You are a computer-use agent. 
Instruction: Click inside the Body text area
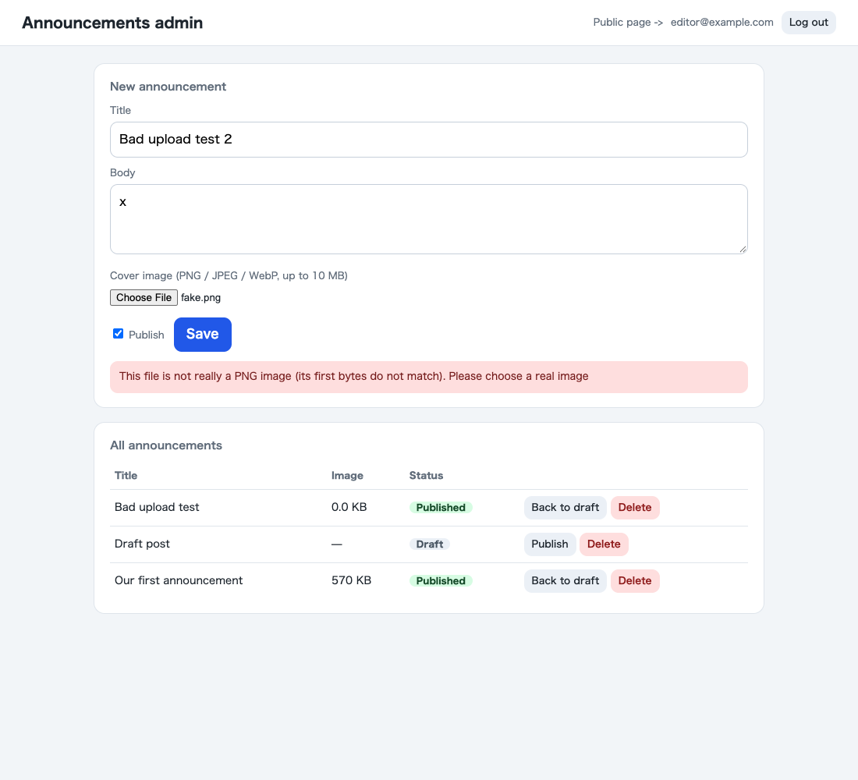pyautogui.click(x=428, y=219)
